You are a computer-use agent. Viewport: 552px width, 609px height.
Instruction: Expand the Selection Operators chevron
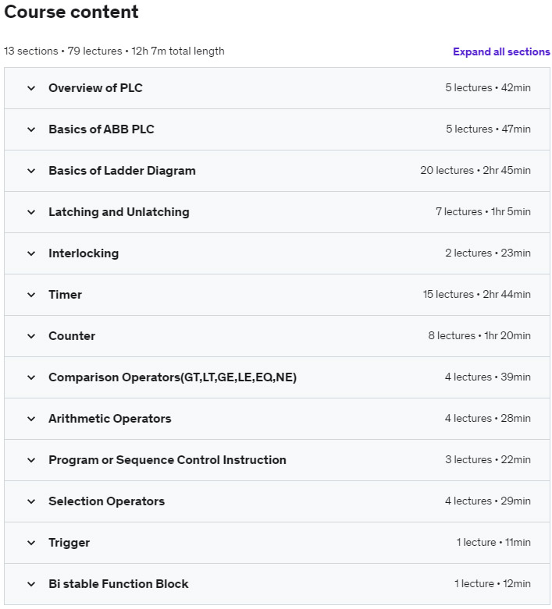point(31,501)
